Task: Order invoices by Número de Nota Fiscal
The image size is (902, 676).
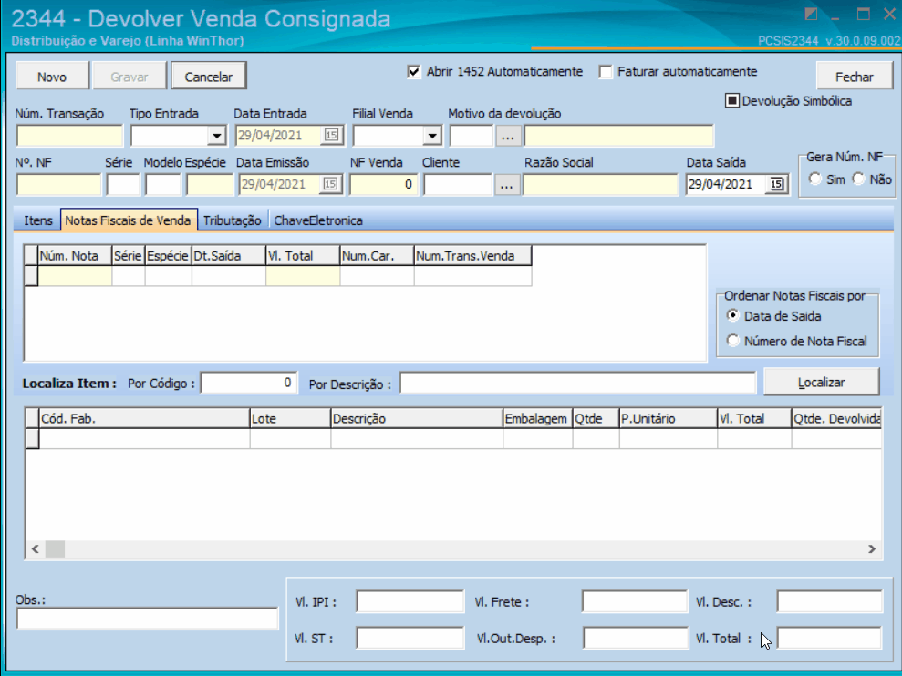Action: coord(733,341)
